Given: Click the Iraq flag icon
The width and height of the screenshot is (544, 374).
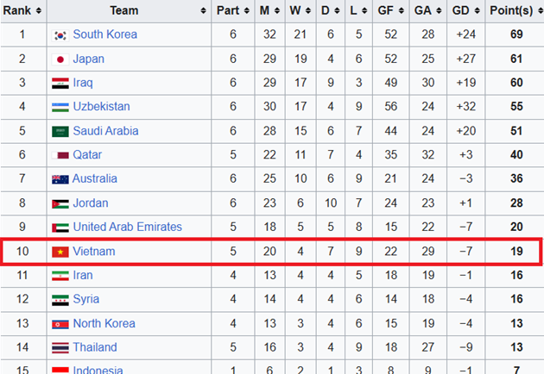Looking at the screenshot, I should click(60, 84).
